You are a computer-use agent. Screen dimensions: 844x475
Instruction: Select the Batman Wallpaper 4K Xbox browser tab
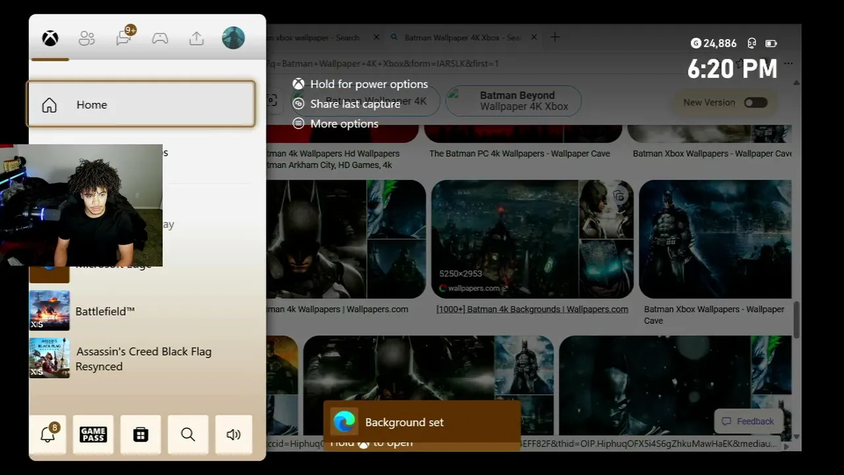(x=462, y=38)
